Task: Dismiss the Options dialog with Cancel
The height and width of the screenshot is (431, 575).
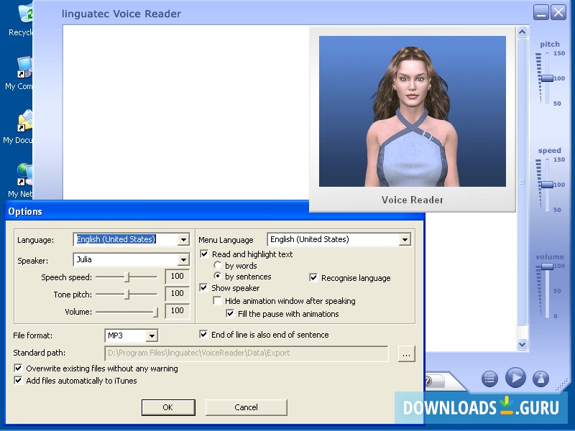Action: point(246,407)
